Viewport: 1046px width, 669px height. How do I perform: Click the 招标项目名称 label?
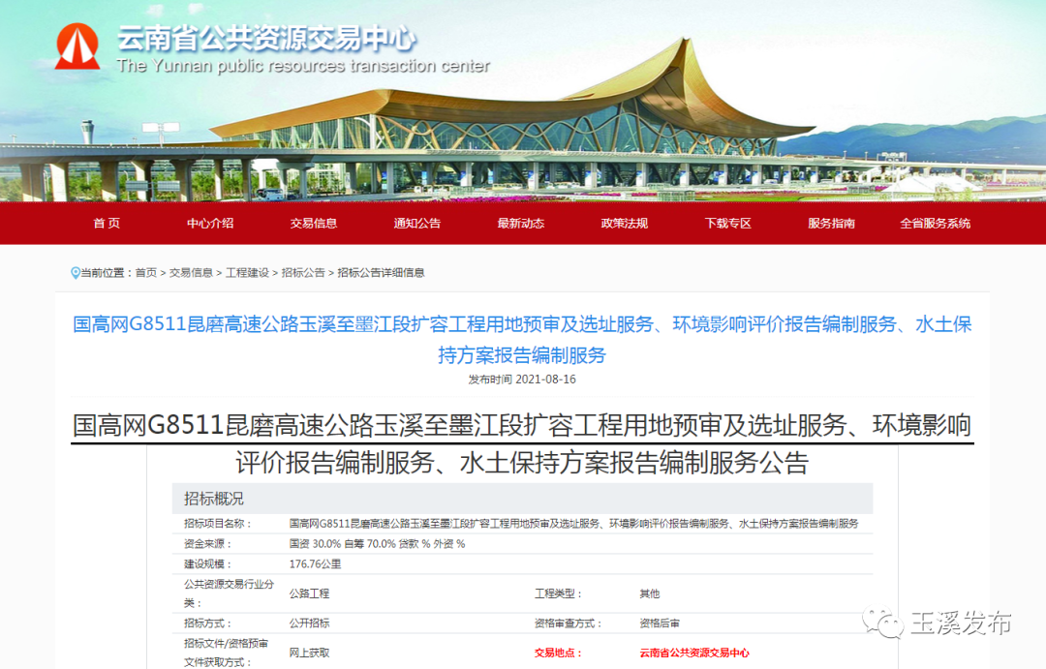[x=218, y=524]
